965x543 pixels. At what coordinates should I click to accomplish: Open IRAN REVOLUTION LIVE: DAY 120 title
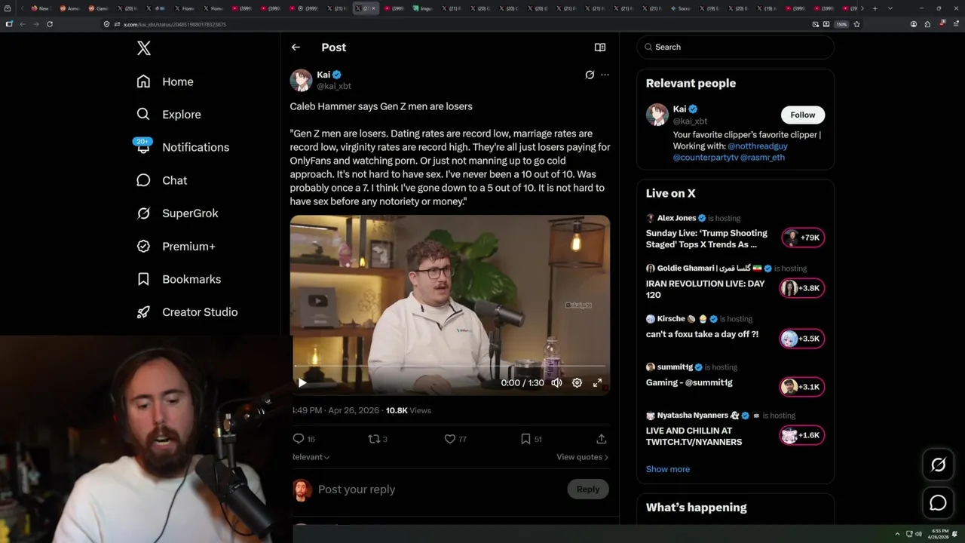click(705, 290)
